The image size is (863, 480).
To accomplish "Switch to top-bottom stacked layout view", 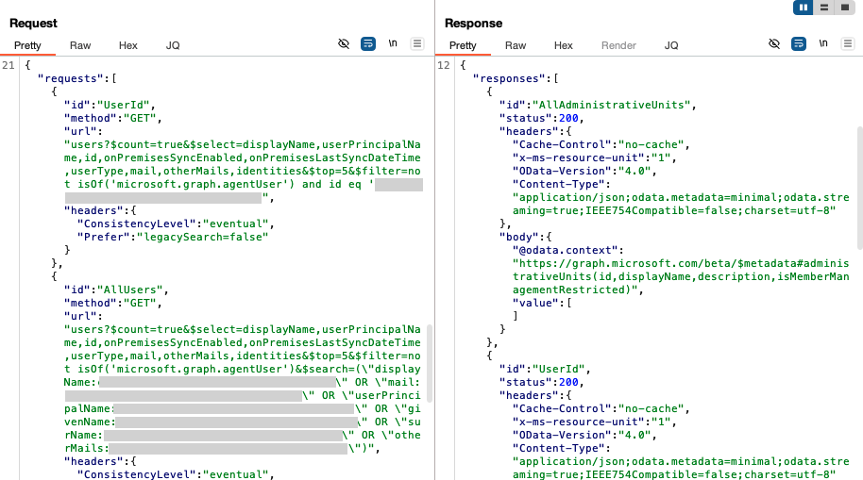I will pos(824,8).
